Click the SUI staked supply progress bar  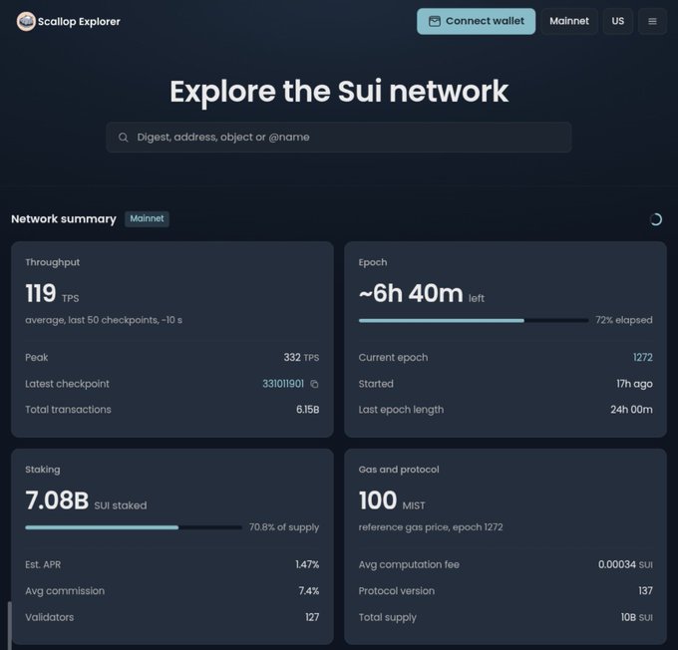point(134,527)
